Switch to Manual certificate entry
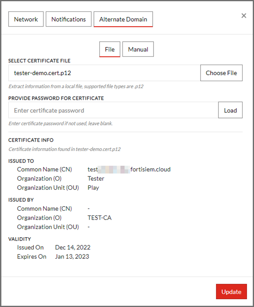 [x=138, y=49]
